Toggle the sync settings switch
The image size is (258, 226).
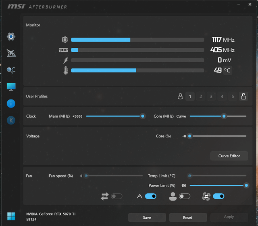point(117,196)
